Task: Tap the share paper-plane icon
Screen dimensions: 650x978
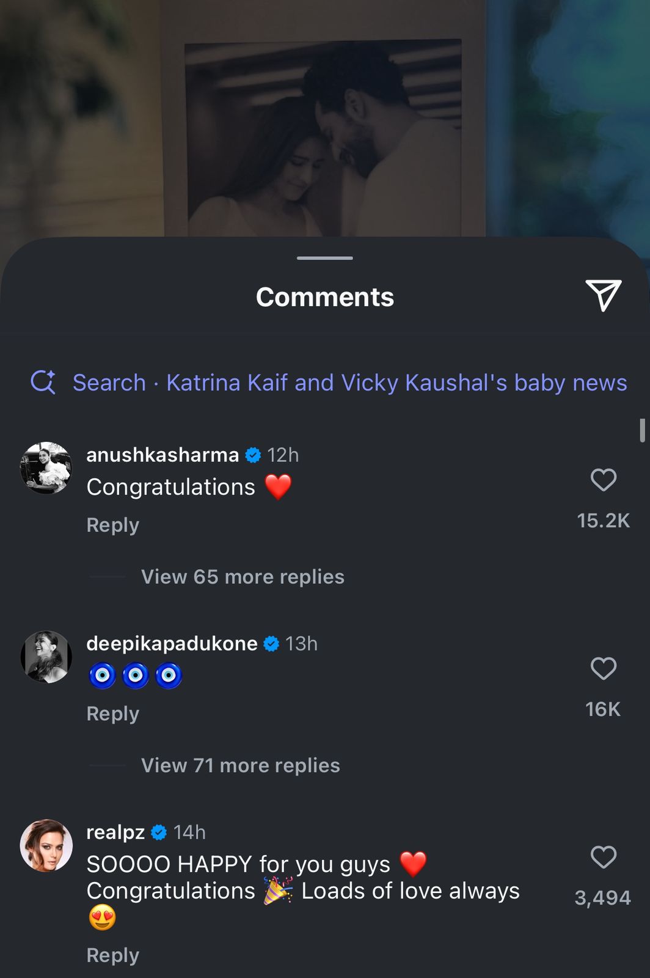Action: pyautogui.click(x=603, y=296)
